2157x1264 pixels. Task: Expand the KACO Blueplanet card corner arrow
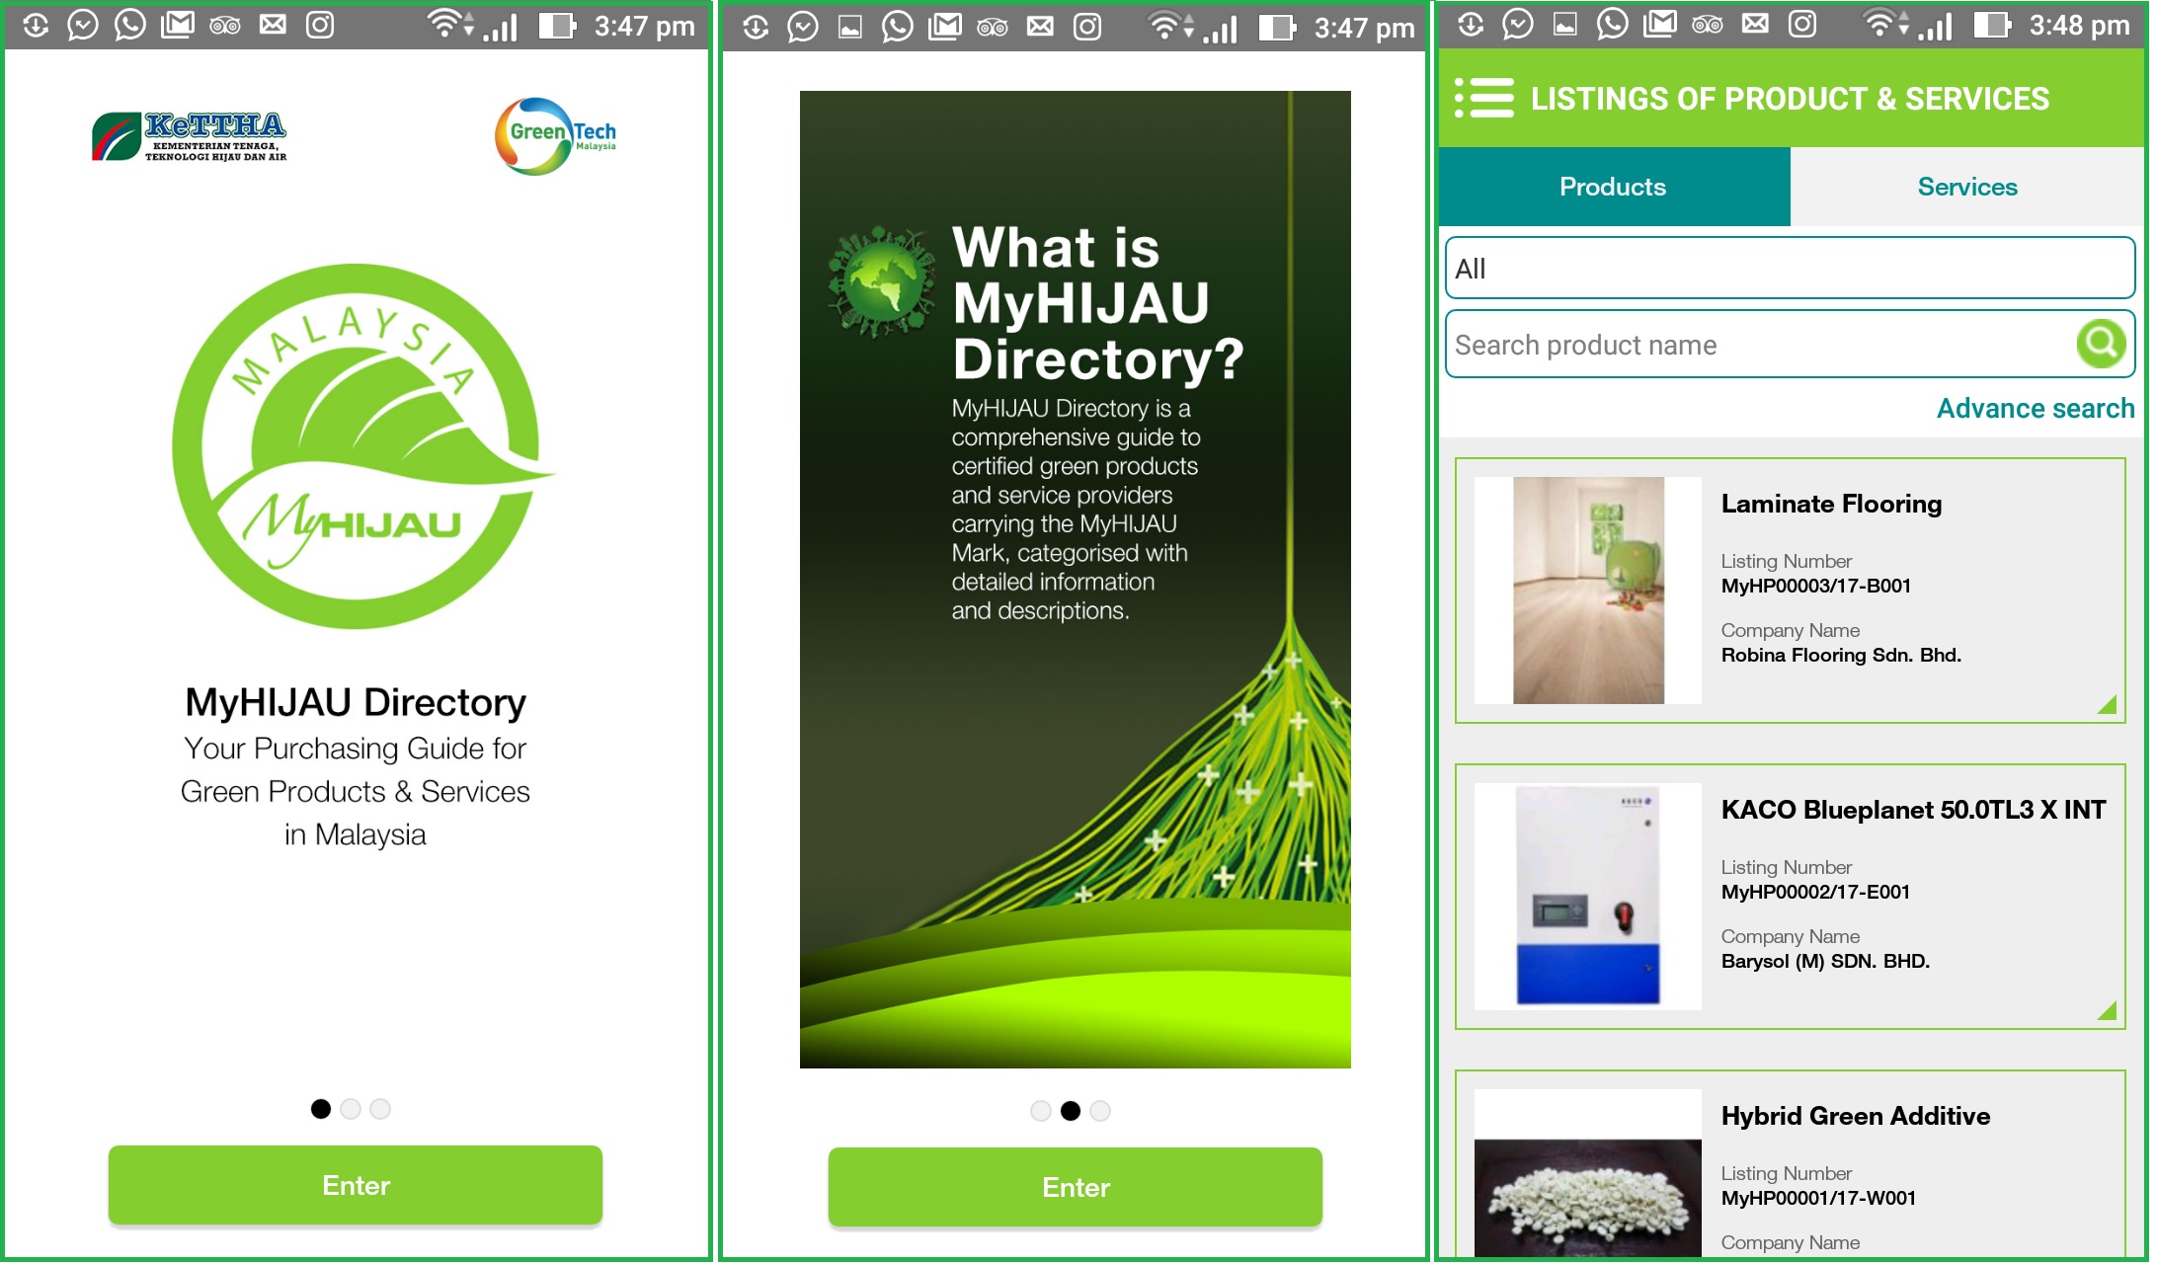point(2107,1010)
